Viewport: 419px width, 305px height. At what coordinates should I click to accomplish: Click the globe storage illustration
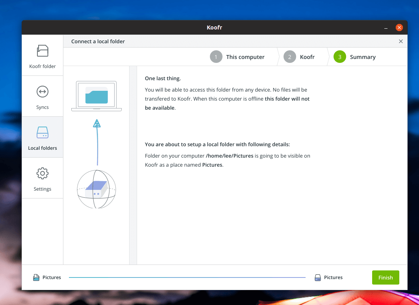click(96, 189)
